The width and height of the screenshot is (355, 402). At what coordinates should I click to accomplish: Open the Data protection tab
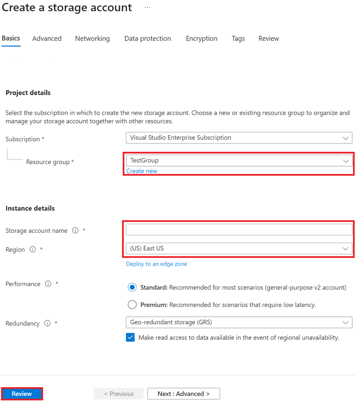(147, 39)
